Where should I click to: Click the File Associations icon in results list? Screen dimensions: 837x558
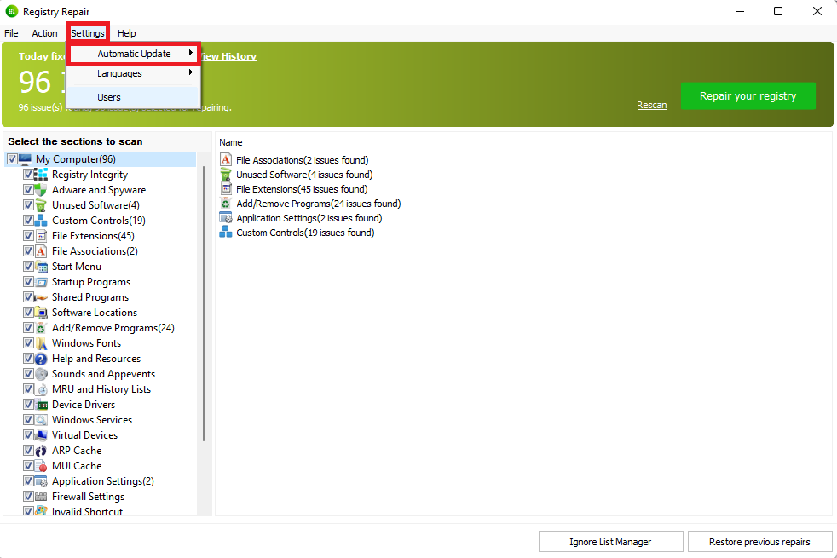click(x=226, y=160)
